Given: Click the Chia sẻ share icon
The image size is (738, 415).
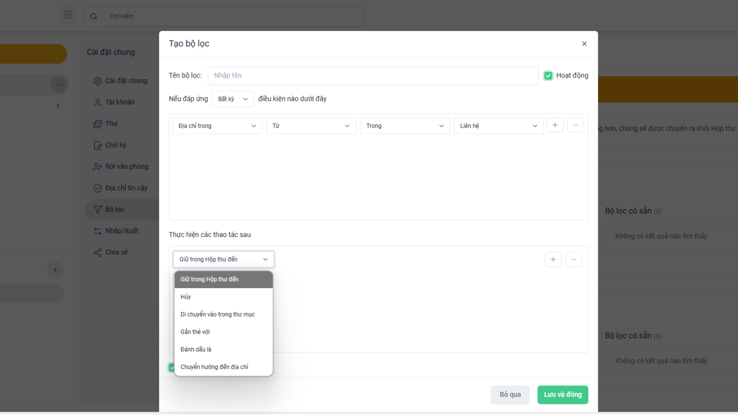Looking at the screenshot, I should pos(97,253).
